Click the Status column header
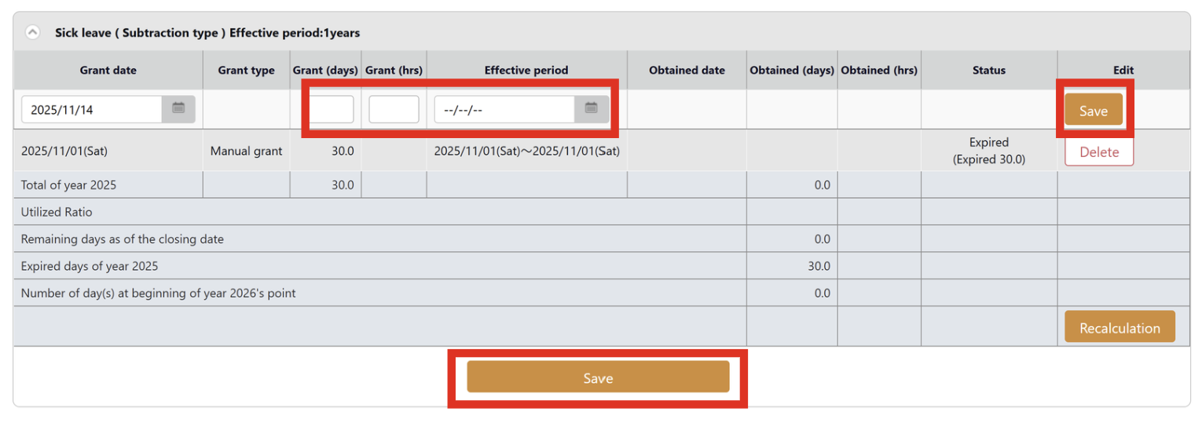The width and height of the screenshot is (1202, 430). pyautogui.click(x=988, y=71)
